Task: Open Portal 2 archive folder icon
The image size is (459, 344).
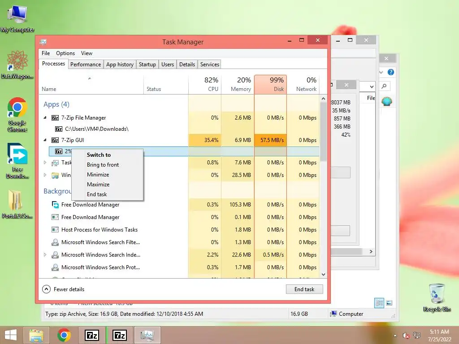Action: tap(17, 204)
